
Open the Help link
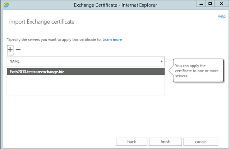[x=221, y=16]
